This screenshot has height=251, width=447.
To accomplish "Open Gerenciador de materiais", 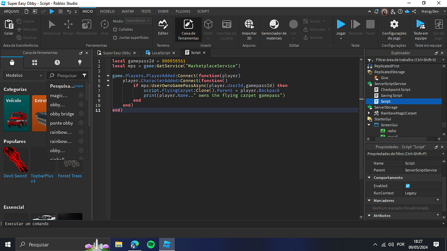I will click(x=274, y=24).
